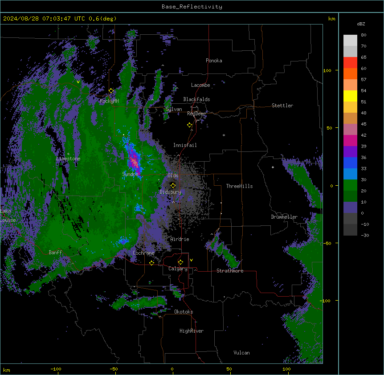Click the Limestone label
Image resolution: width=384 pixels, height=375 pixels.
tap(68, 159)
